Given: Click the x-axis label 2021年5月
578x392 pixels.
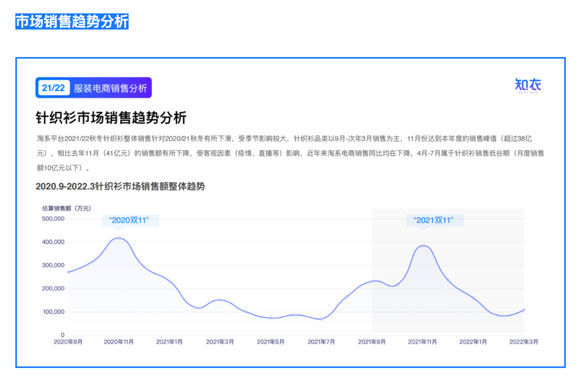Looking at the screenshot, I should coord(271,342).
